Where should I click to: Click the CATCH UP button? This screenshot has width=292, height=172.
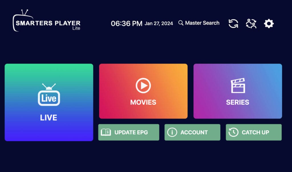click(x=254, y=132)
